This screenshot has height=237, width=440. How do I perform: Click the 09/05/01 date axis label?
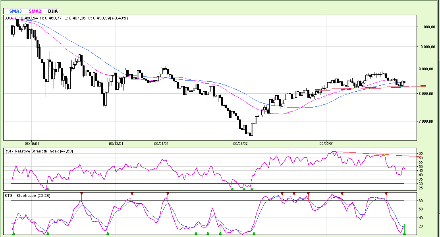click(x=326, y=143)
